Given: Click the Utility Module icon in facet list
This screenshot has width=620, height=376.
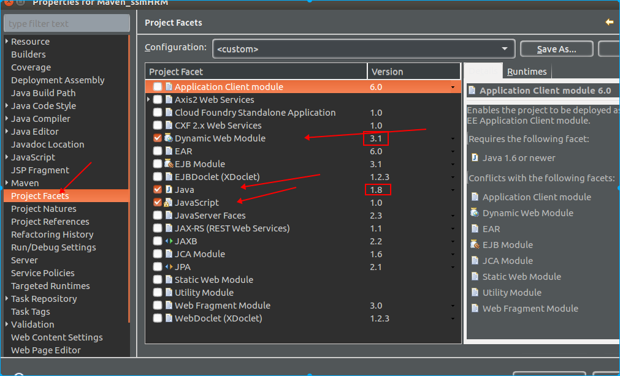Looking at the screenshot, I should (x=169, y=292).
